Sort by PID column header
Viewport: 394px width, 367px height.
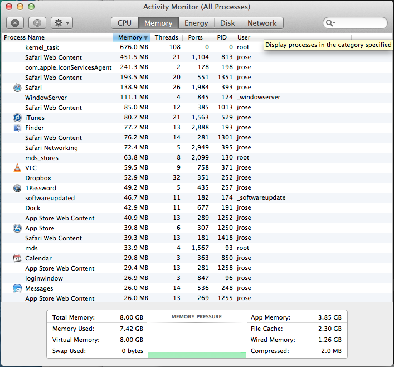click(222, 37)
